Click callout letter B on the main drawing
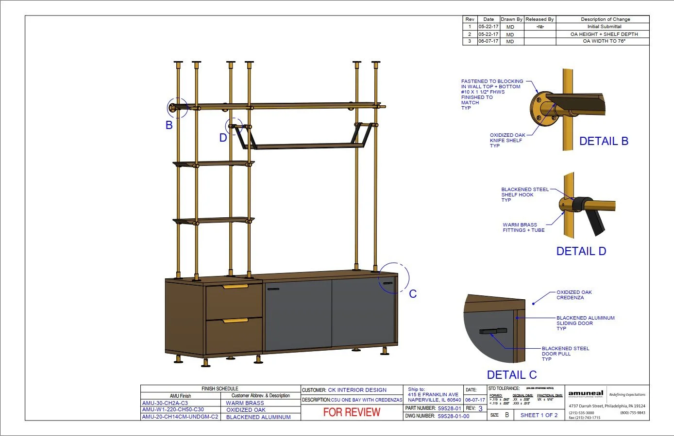 pos(169,125)
